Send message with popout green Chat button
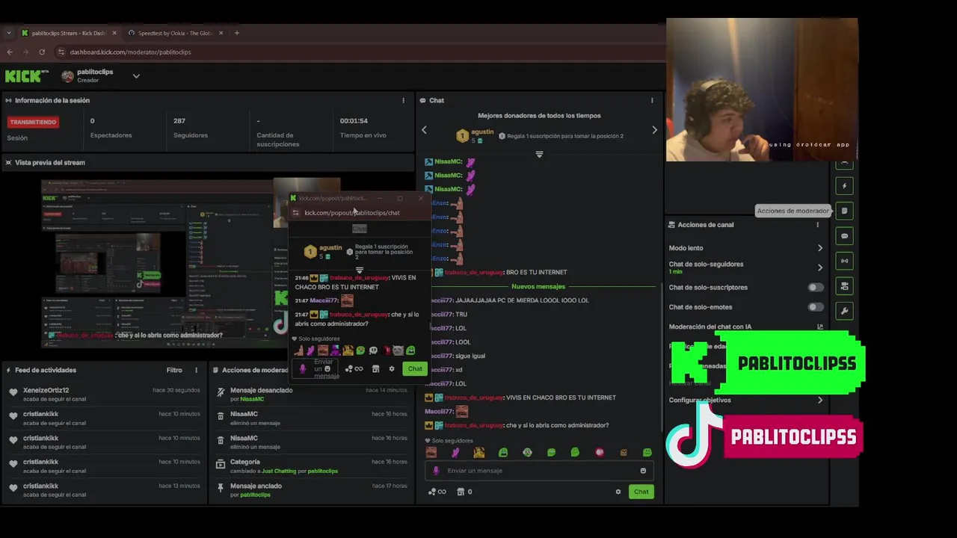 point(415,368)
